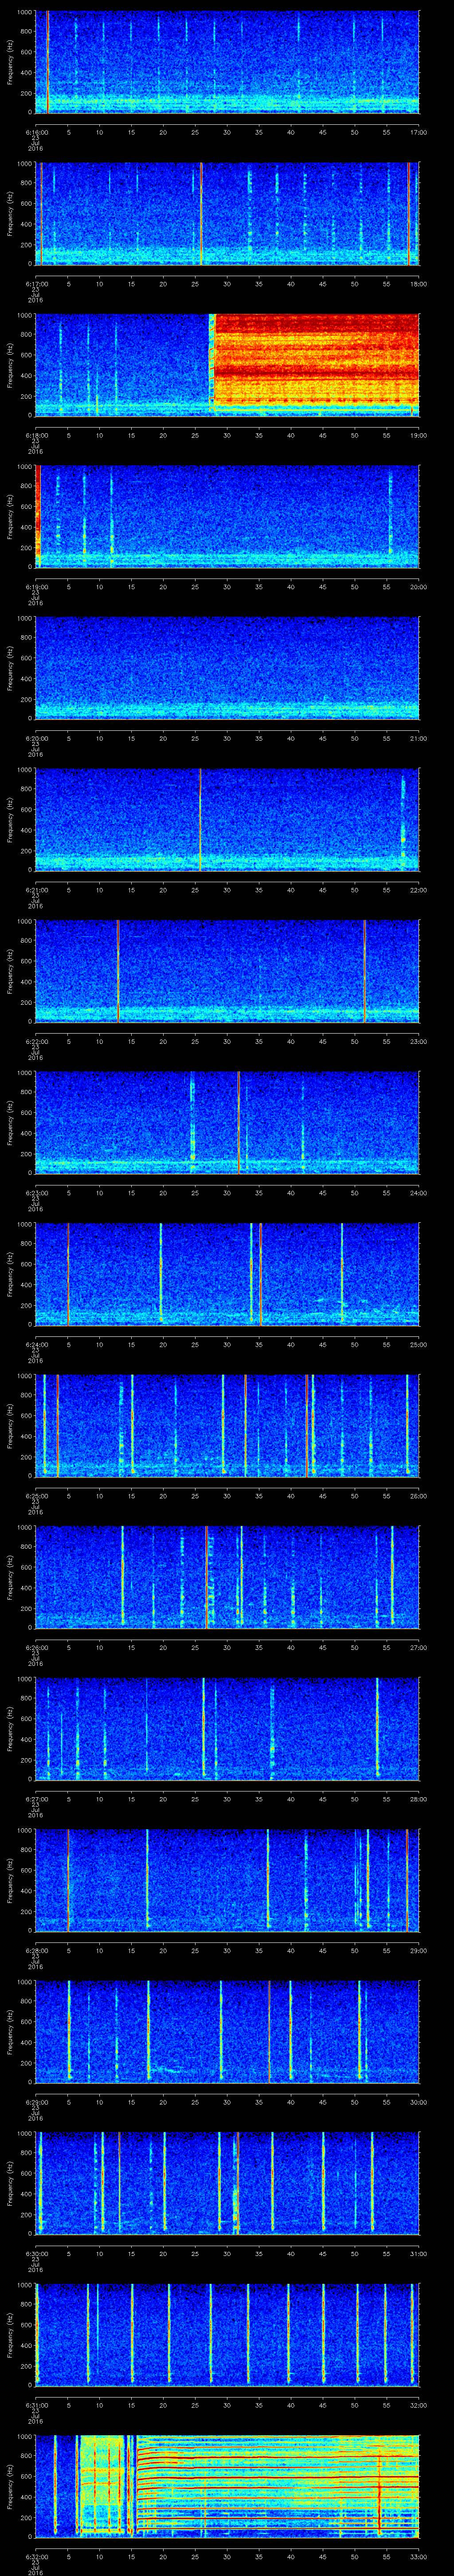Screen dimensions: 454x2576
Task: Click the spectrogram panel starting at 6:21:00
Action: pyautogui.click(x=227, y=820)
